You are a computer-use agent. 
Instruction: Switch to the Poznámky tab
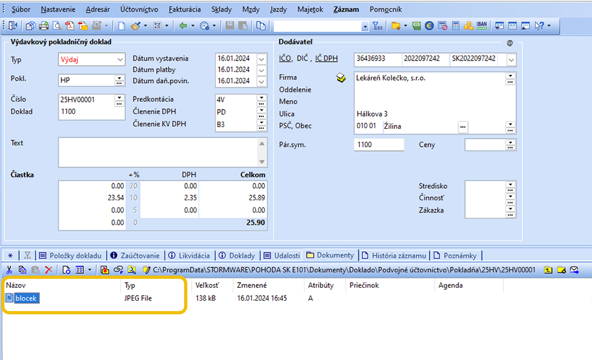455,255
